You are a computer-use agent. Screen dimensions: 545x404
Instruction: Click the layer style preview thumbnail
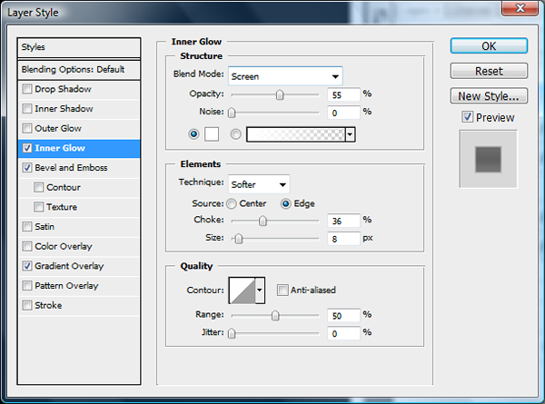click(x=488, y=160)
